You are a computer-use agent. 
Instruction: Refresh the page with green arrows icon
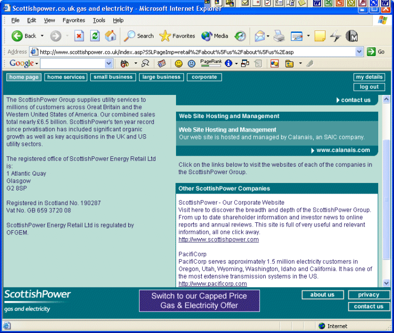(x=95, y=36)
